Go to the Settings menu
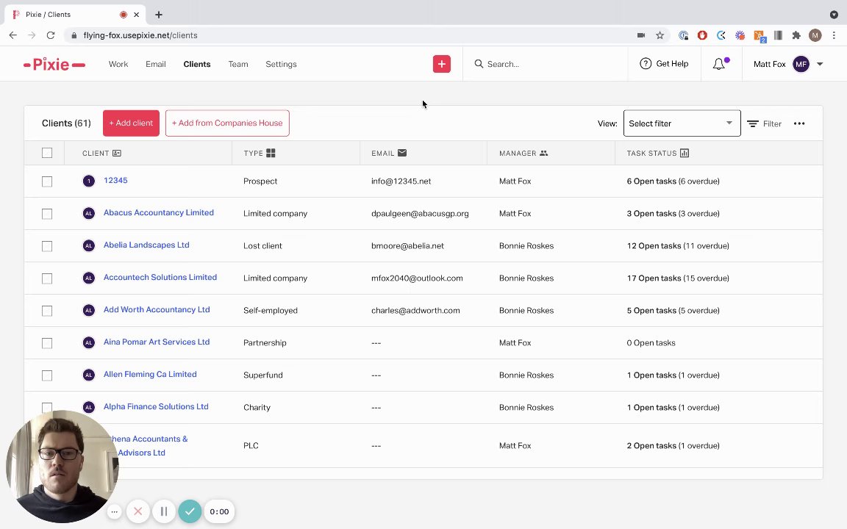847x529 pixels. point(281,64)
